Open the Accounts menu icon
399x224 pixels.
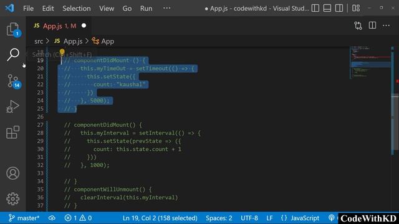point(12,173)
